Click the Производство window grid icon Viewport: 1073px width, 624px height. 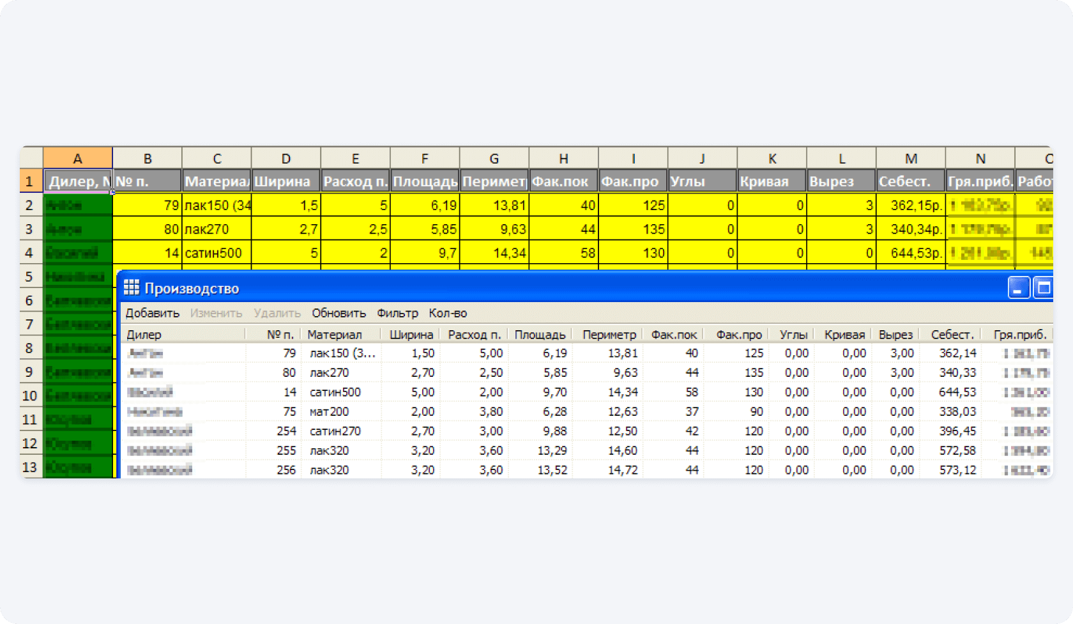pos(131,288)
